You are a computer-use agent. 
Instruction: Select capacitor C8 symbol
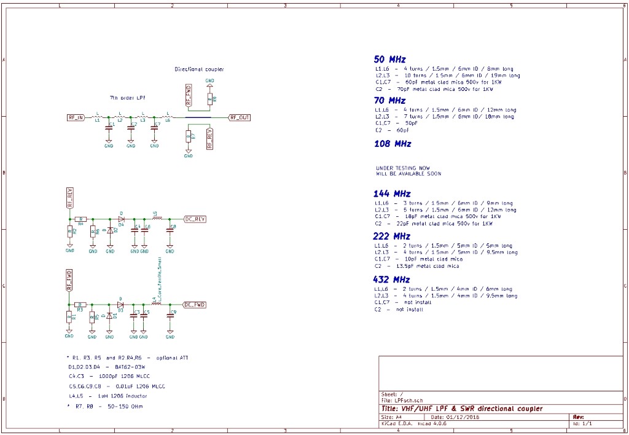[170, 231]
